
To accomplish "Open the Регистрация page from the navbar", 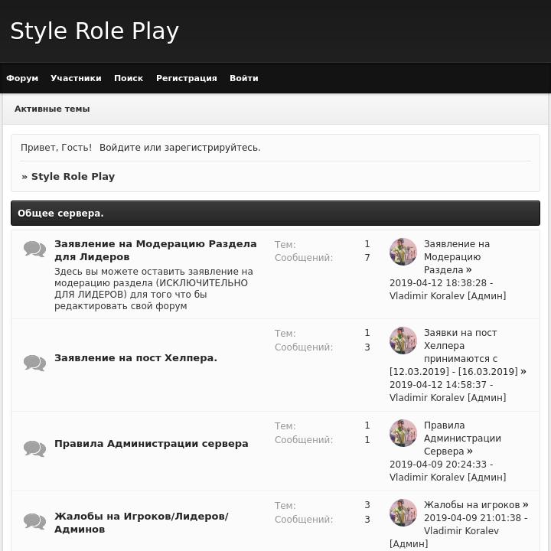I will tap(186, 78).
